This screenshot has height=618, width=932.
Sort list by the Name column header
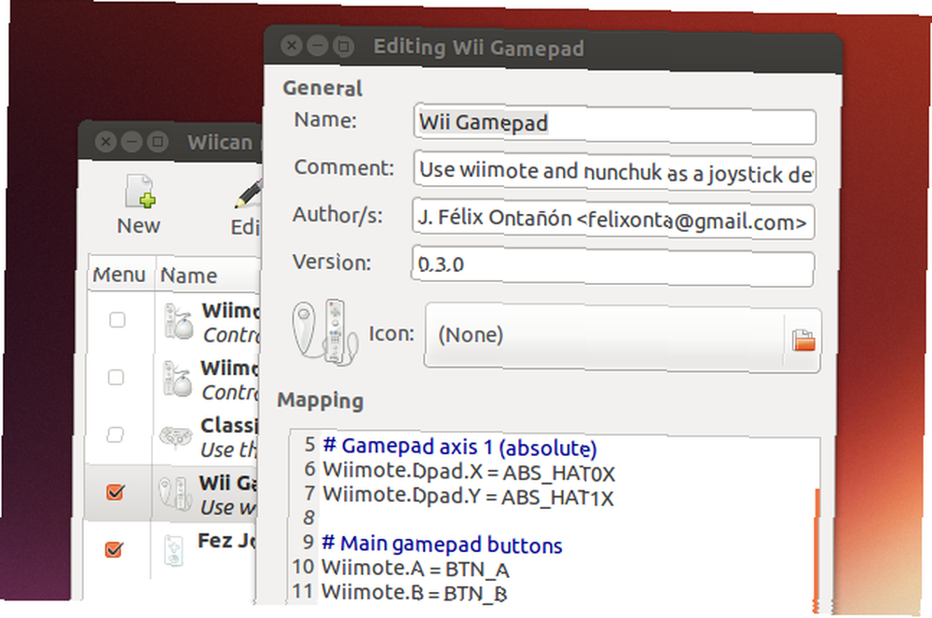click(208, 276)
